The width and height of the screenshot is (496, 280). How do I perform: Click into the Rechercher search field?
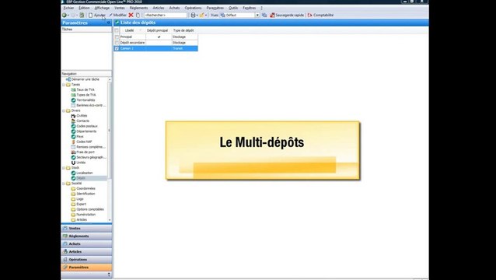(x=166, y=16)
